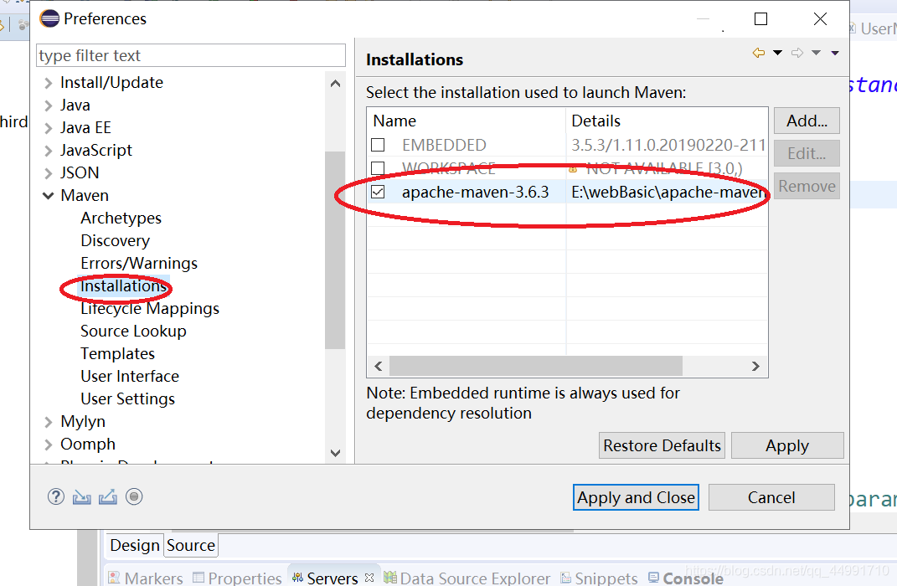
Task: Open the forward history dropdown arrow
Action: pyautogui.click(x=817, y=54)
